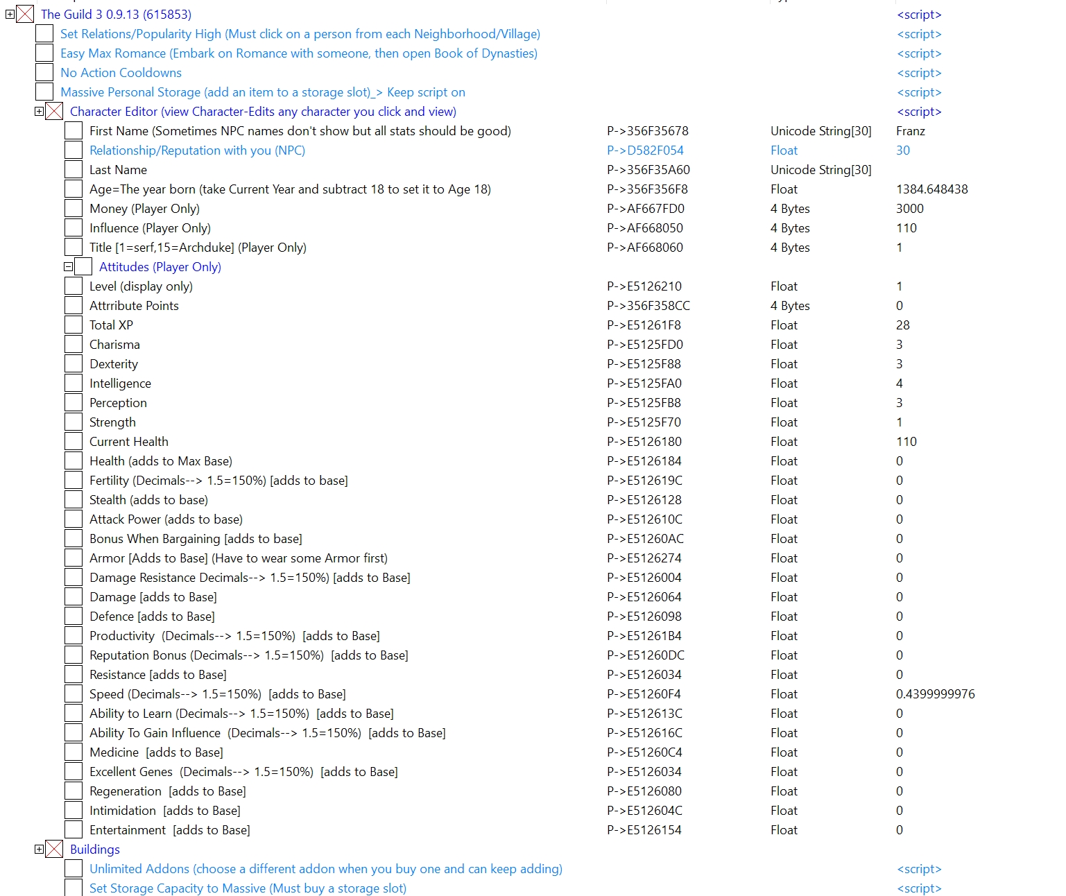Collapse the Attitudes (Player Only) group
This screenshot has width=1066, height=896.
pyautogui.click(x=68, y=266)
